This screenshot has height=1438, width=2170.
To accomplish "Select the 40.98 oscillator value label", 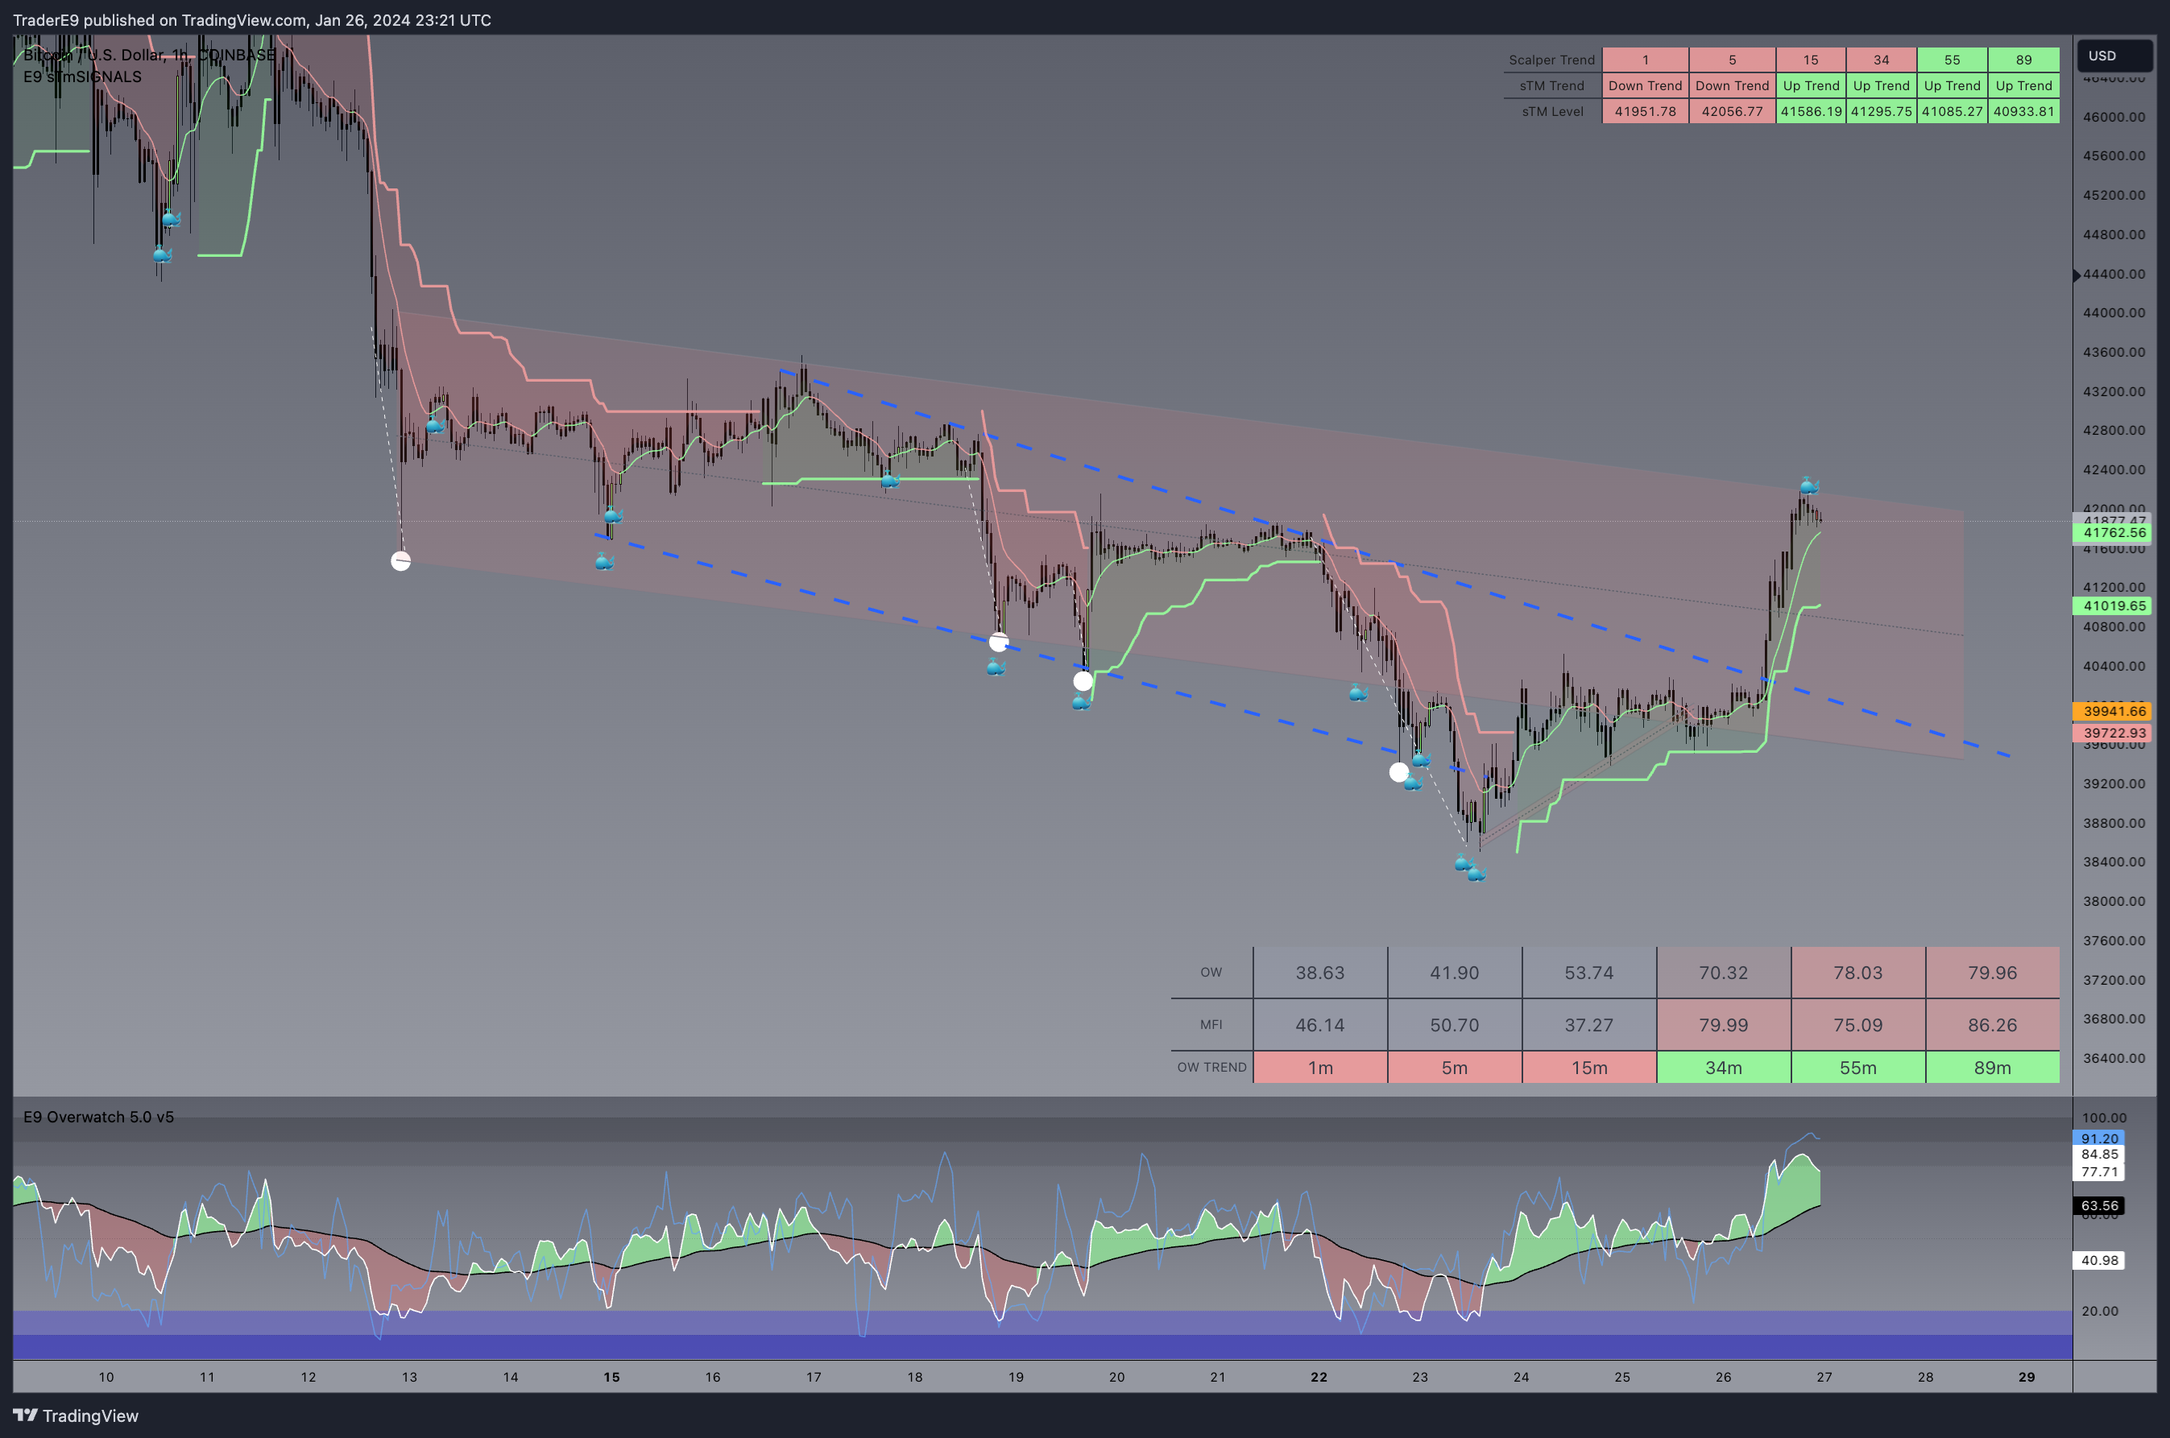I will [2099, 1260].
